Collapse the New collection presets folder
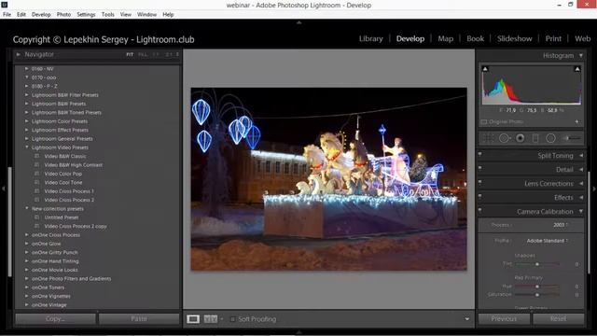 click(x=27, y=209)
